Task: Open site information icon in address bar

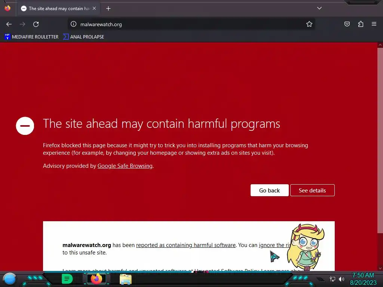Action: [x=74, y=24]
